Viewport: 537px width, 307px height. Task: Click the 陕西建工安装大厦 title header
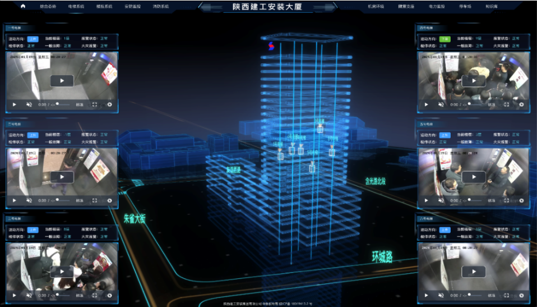pos(267,7)
